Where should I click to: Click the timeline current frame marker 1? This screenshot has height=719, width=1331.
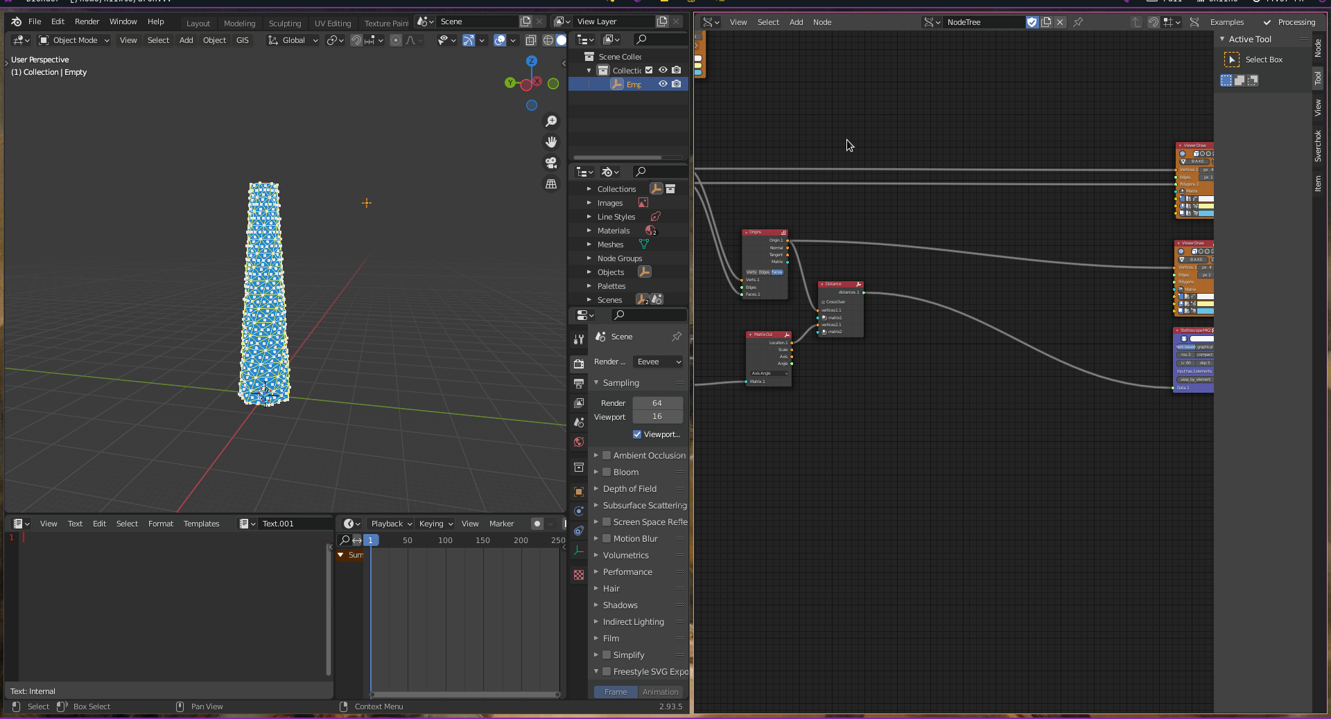pos(371,540)
